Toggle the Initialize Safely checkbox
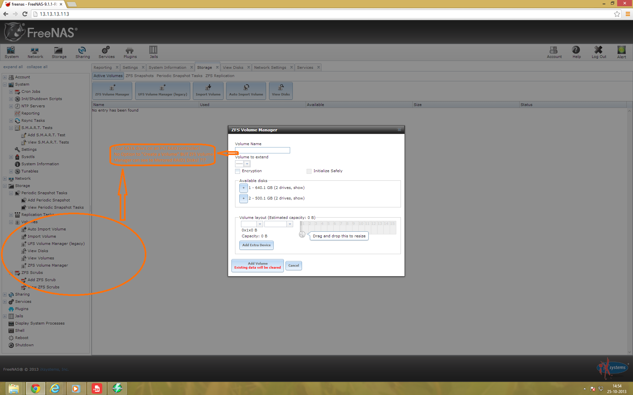The height and width of the screenshot is (395, 633). [309, 171]
